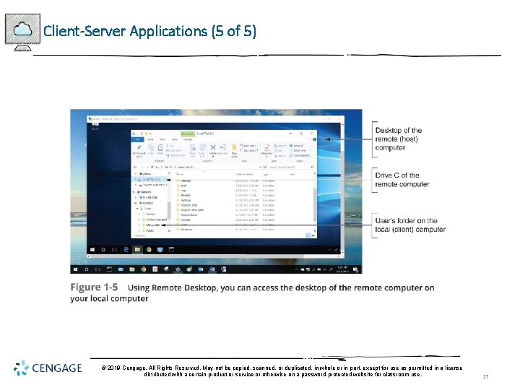Click the Move to icon in ribbon

tap(193, 148)
